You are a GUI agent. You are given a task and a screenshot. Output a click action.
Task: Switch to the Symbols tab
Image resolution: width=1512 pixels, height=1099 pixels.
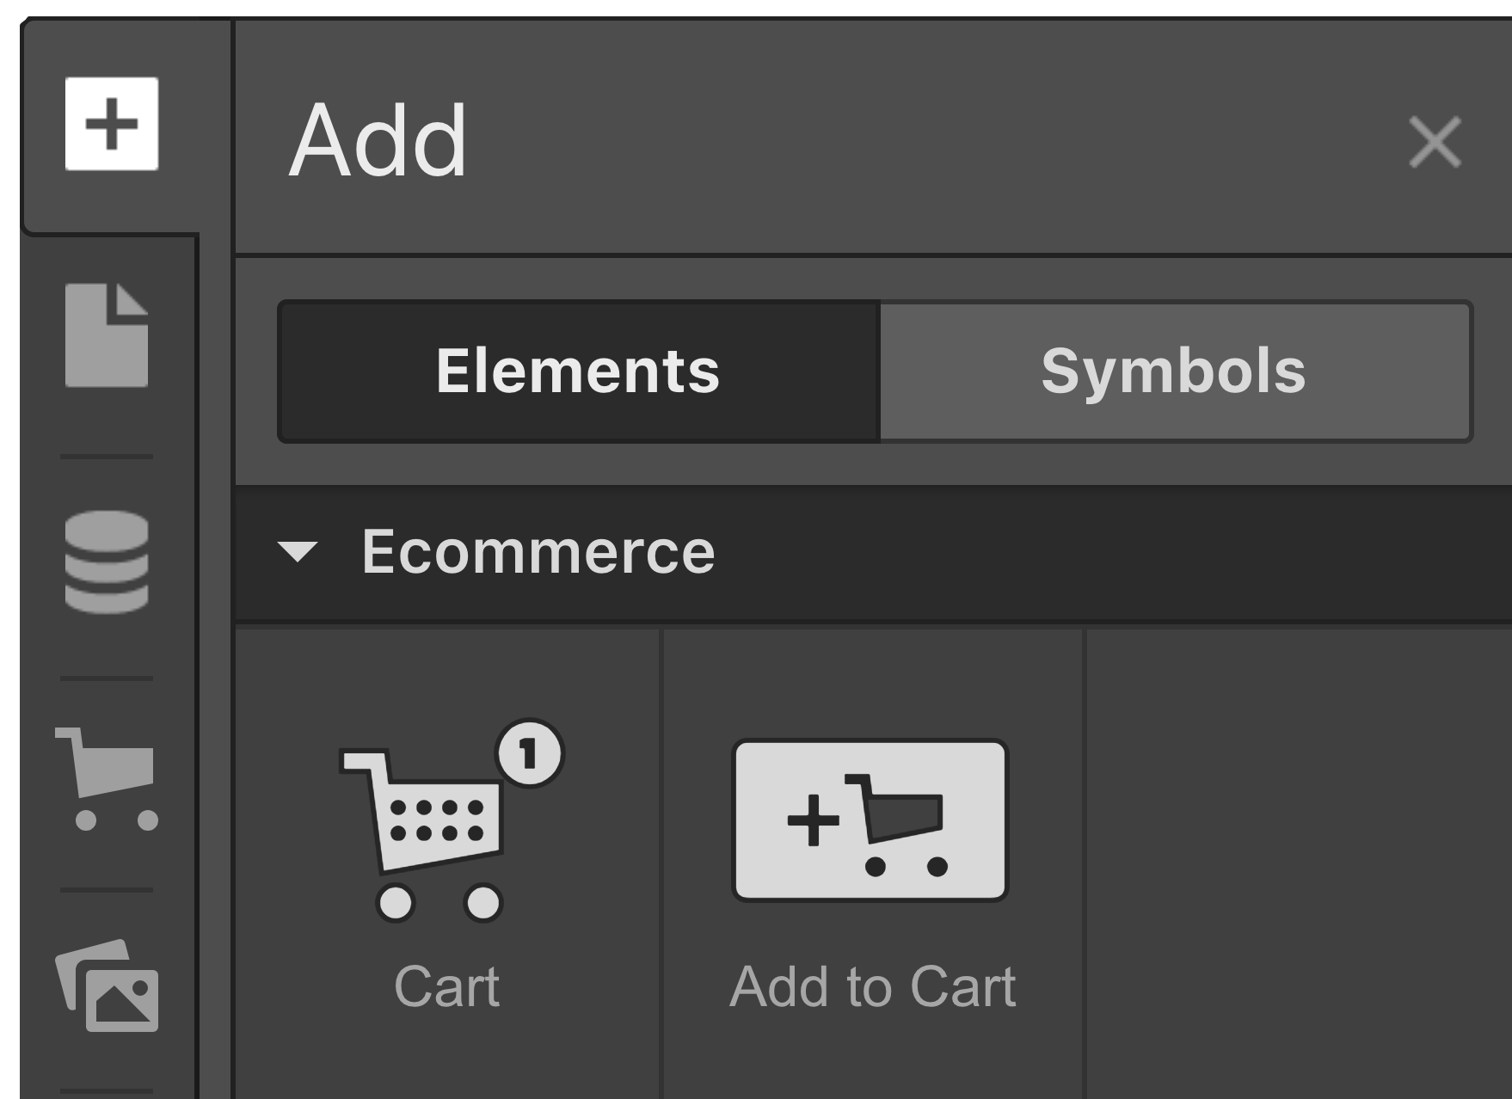tap(1175, 371)
